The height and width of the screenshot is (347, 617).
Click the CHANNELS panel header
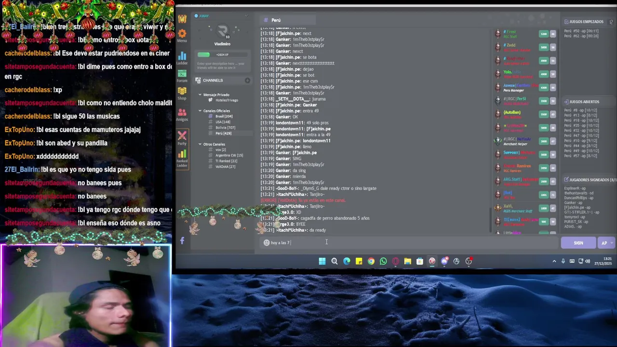(223, 80)
